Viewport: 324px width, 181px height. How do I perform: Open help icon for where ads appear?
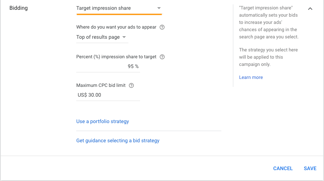tap(162, 27)
